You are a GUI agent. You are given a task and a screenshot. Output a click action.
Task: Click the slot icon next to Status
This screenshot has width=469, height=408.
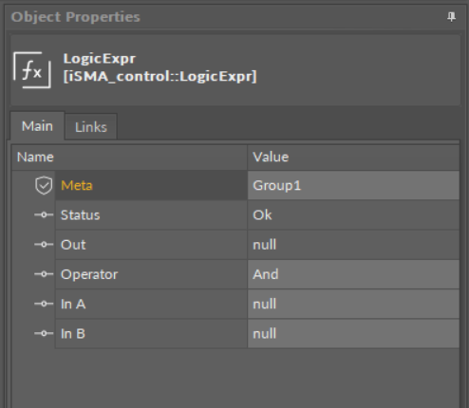44,215
